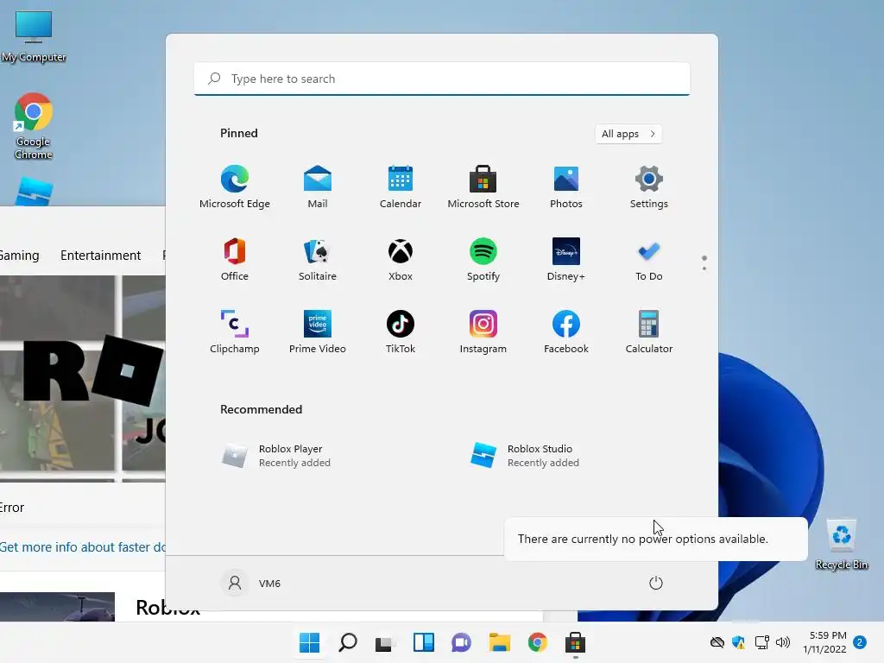This screenshot has width=884, height=663.
Task: Expand the All apps list
Action: [x=628, y=134]
